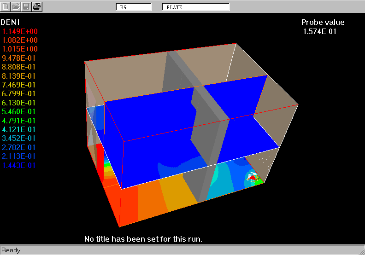This screenshot has width=365, height=255.
Task: Select the 1.443E-01 dark blue legend value
Action: [x=19, y=165]
